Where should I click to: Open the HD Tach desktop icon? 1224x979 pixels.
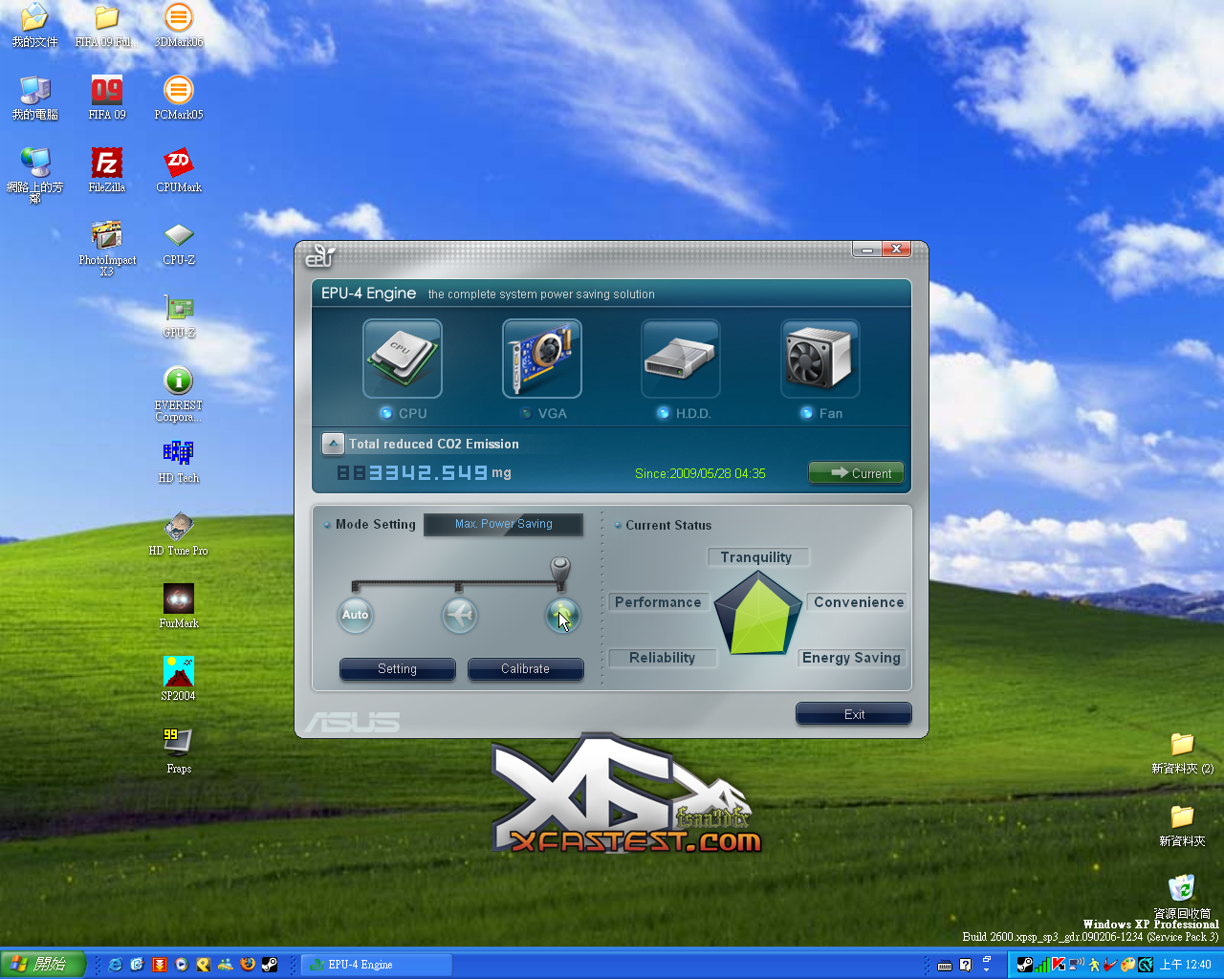pyautogui.click(x=179, y=461)
